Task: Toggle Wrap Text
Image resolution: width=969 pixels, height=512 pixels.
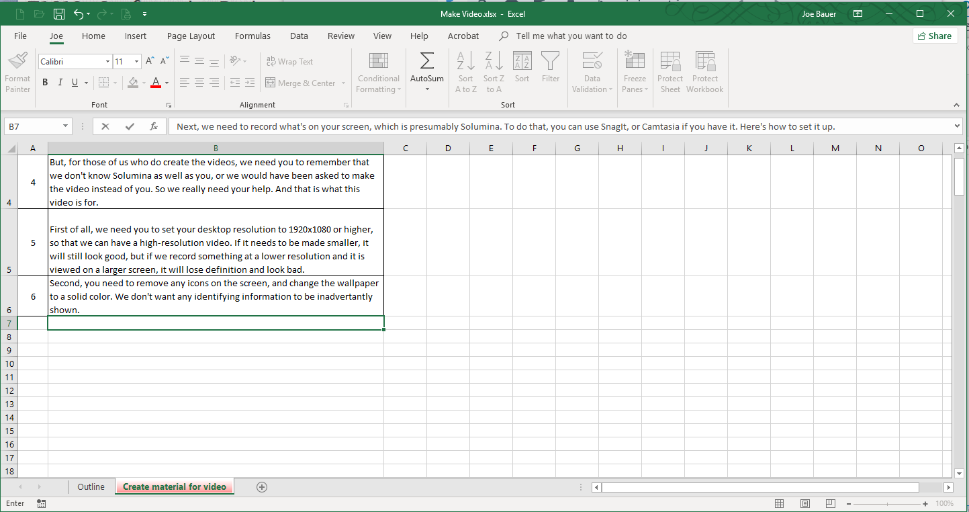Action: click(289, 62)
